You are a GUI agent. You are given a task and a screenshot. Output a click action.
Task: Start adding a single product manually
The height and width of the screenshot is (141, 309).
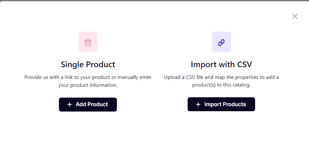[x=88, y=104]
